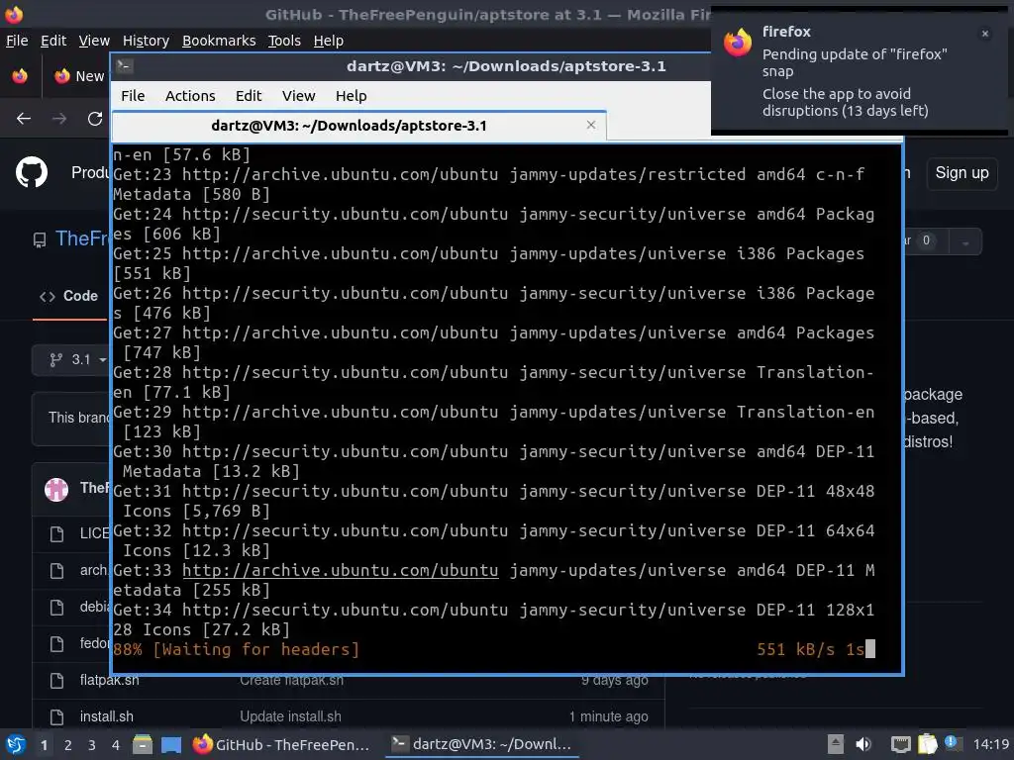Open Firefox Edit menu

[53, 41]
